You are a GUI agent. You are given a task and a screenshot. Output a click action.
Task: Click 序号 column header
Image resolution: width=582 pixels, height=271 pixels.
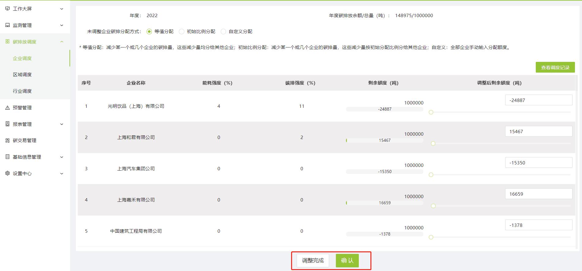(x=86, y=83)
